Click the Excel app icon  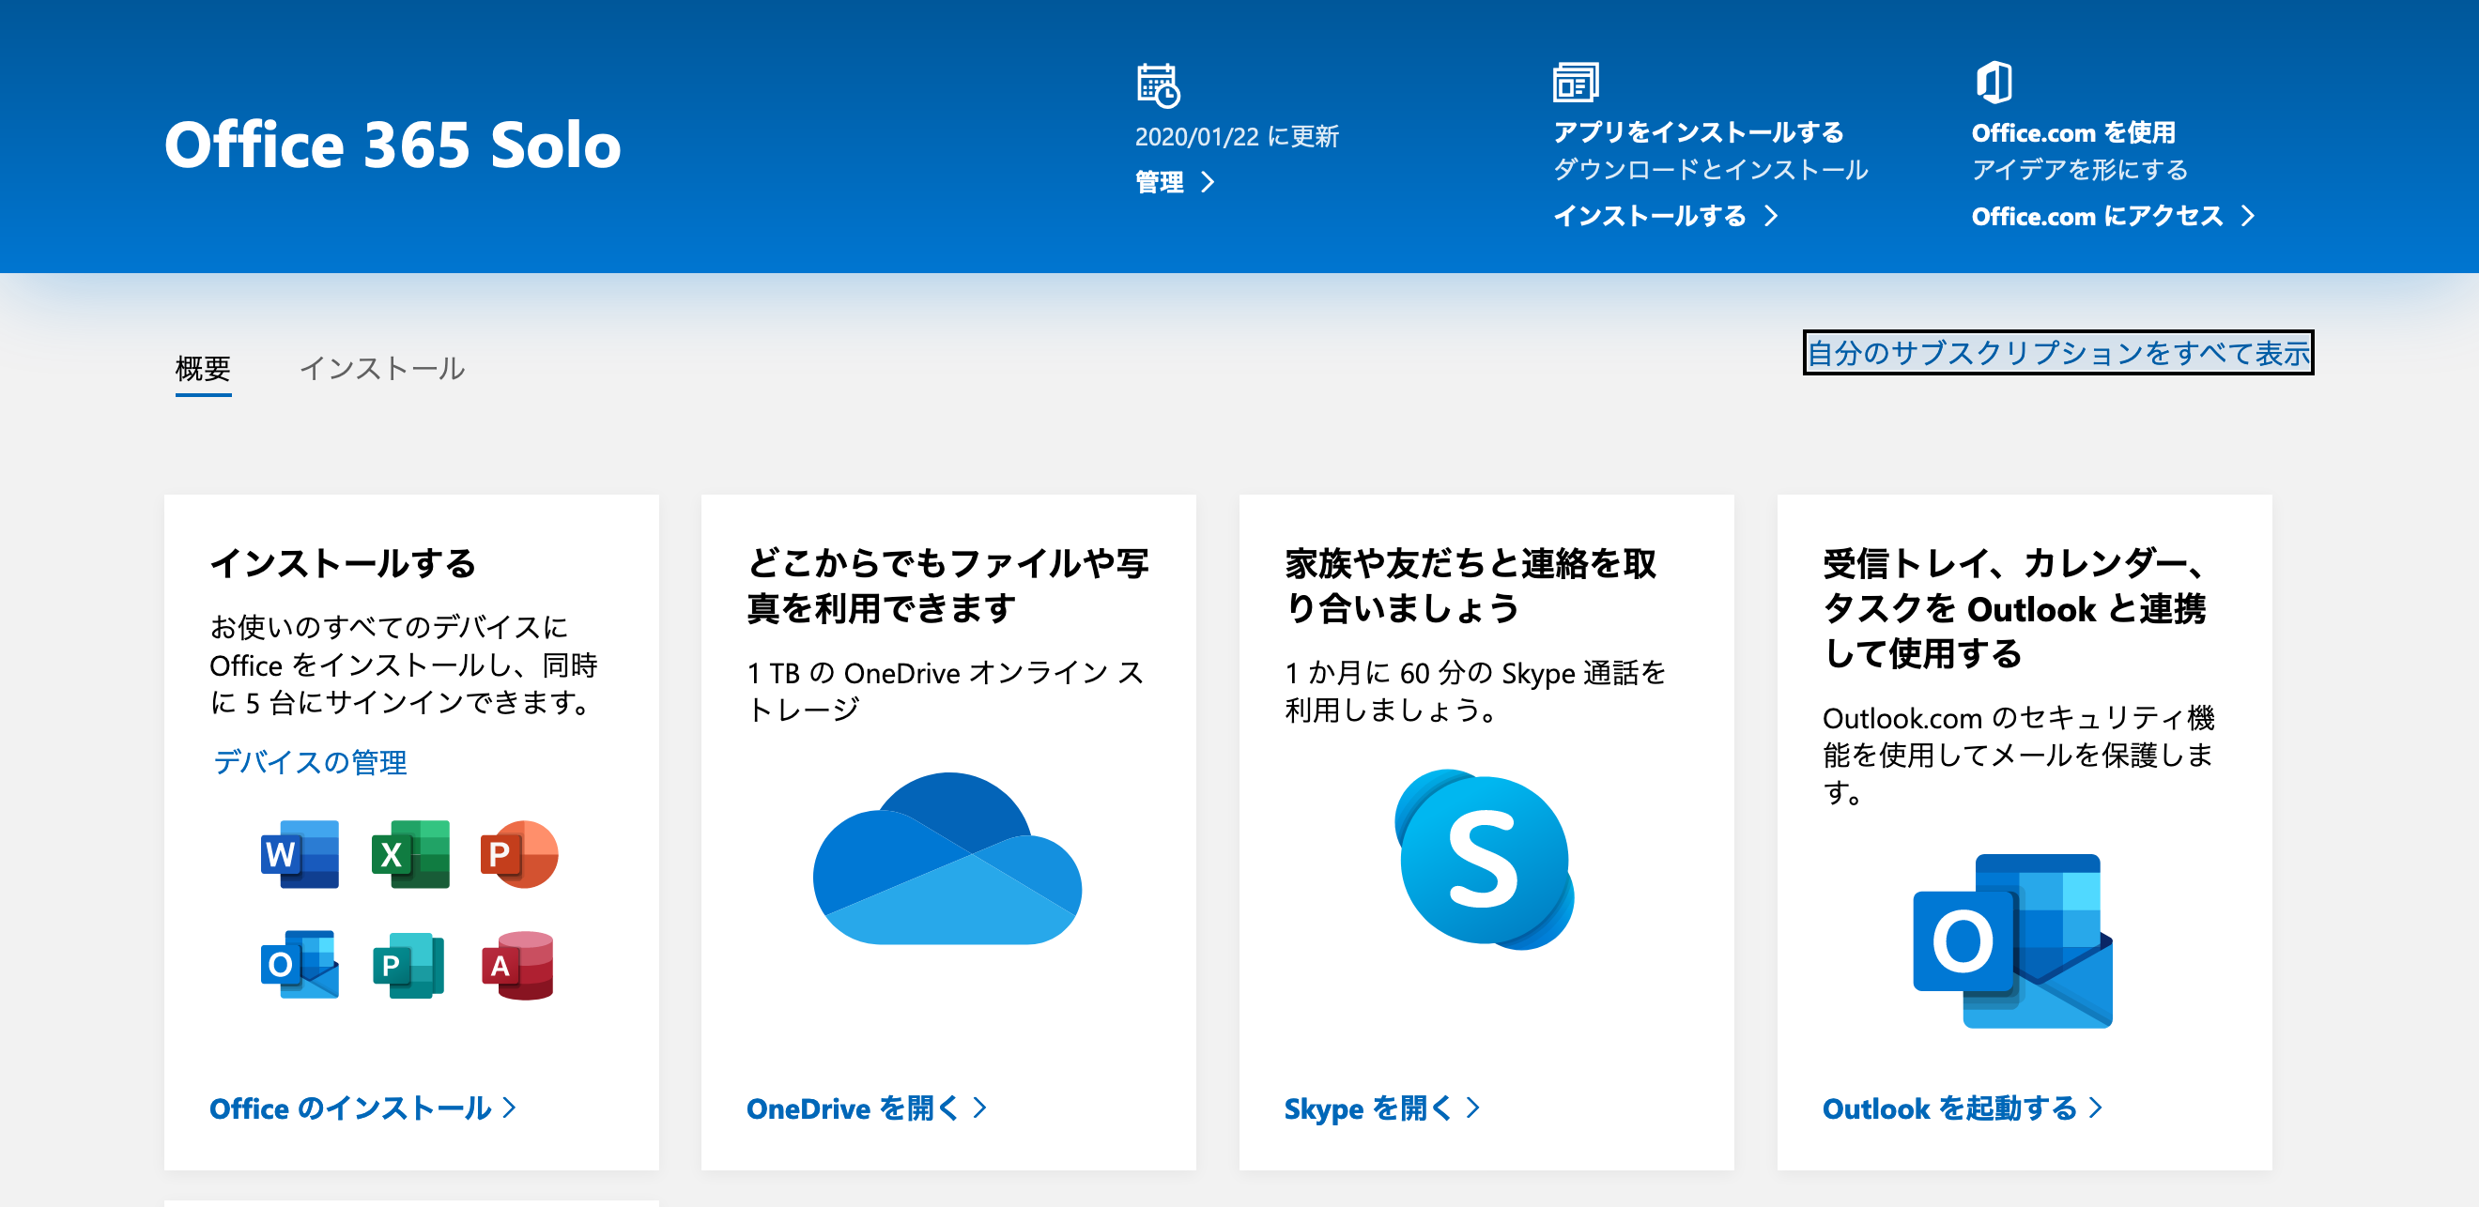tap(410, 854)
